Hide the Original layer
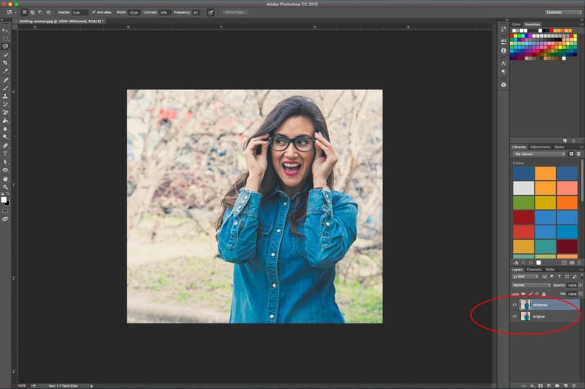 click(x=515, y=316)
